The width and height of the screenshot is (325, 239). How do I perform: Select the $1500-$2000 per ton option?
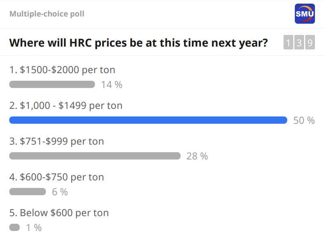pos(62,70)
